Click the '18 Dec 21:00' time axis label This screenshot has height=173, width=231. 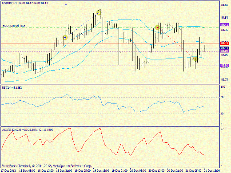click(64, 171)
